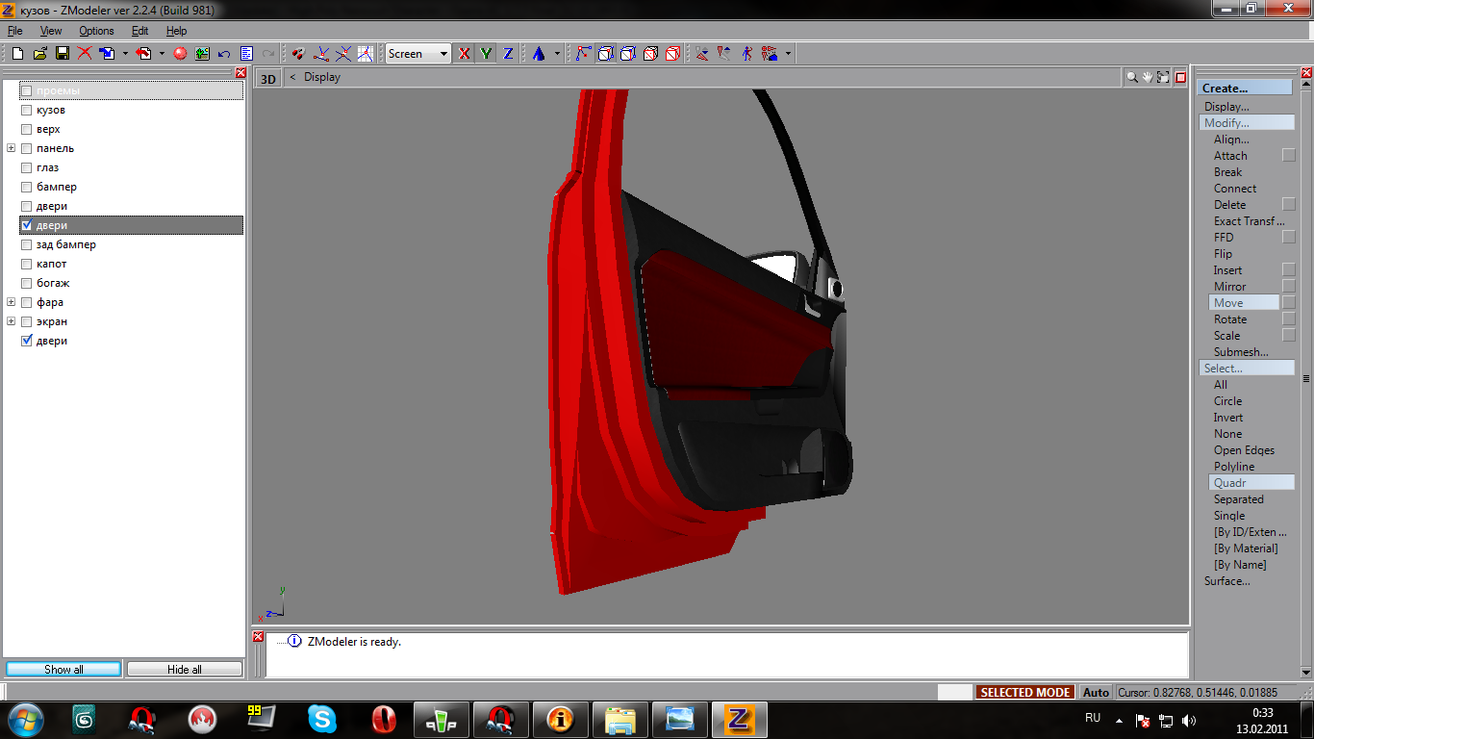The image size is (1466, 739).
Task: Enable visibility checkbox for кузов
Action: pos(27,110)
